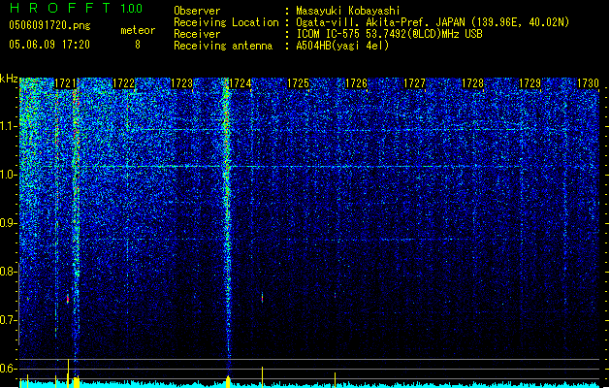Click the Receiving antenna label
610x388 pixels.
click(x=223, y=46)
